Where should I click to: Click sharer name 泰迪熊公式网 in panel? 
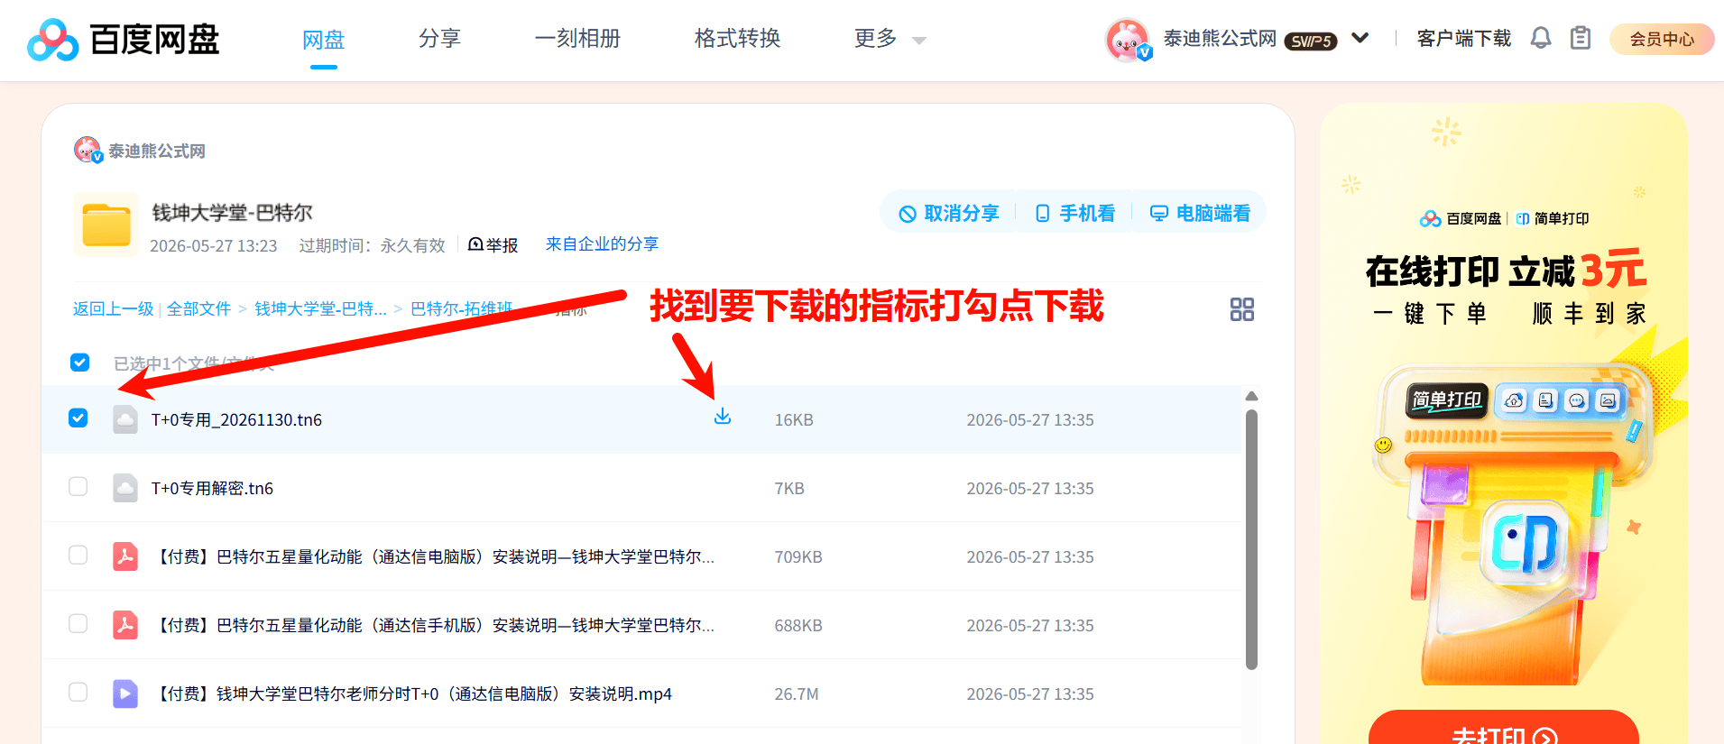pyautogui.click(x=157, y=151)
